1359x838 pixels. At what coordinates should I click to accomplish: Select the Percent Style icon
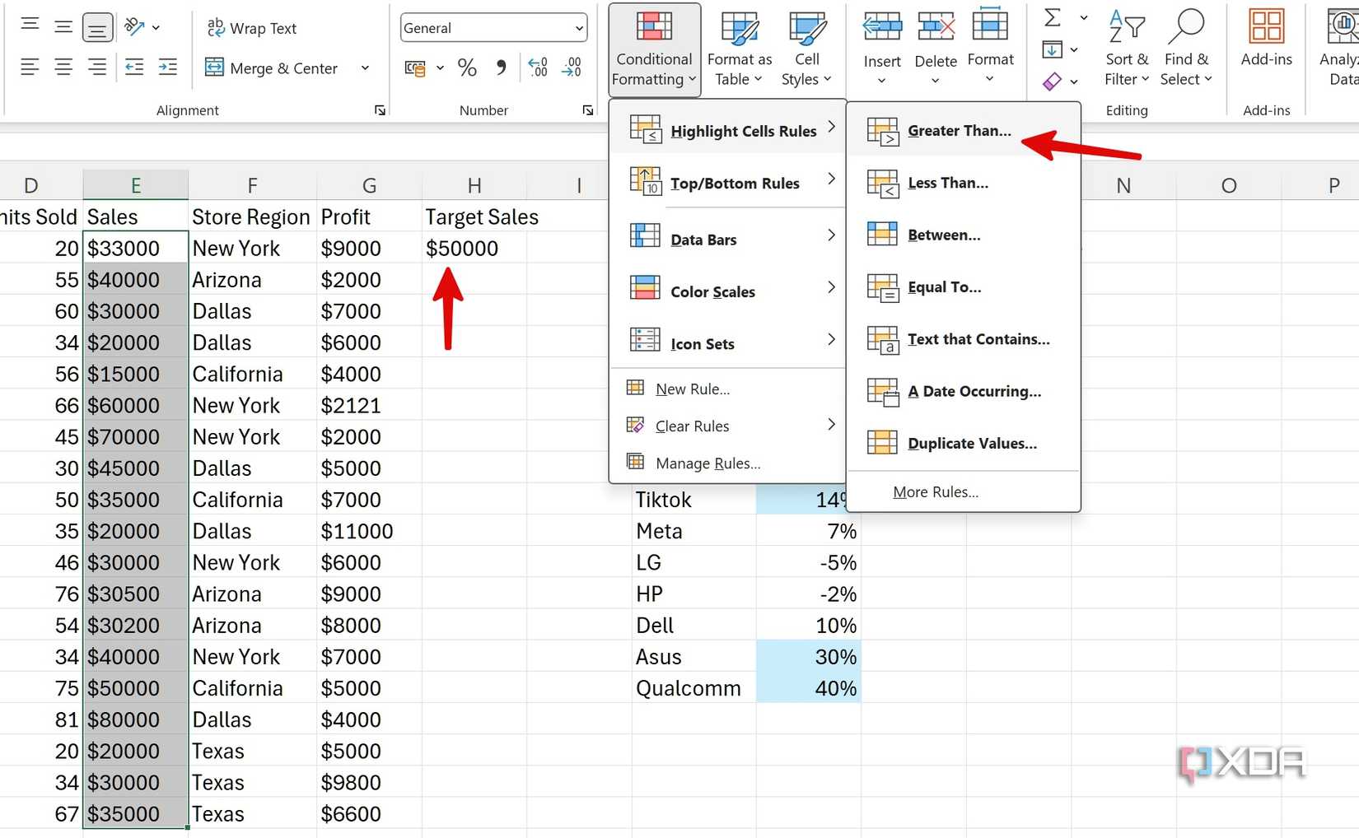pyautogui.click(x=467, y=68)
